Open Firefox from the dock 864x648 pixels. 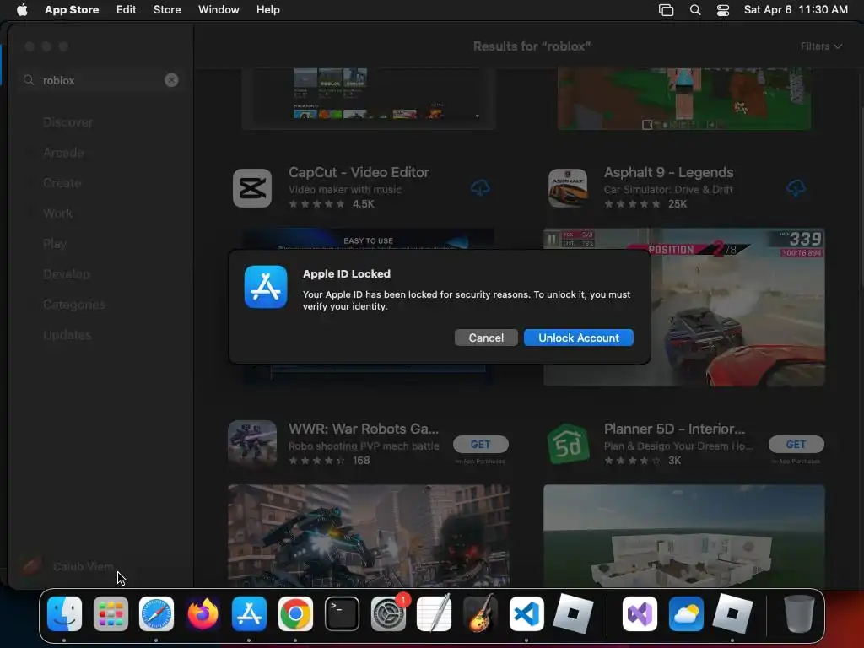[x=202, y=613]
